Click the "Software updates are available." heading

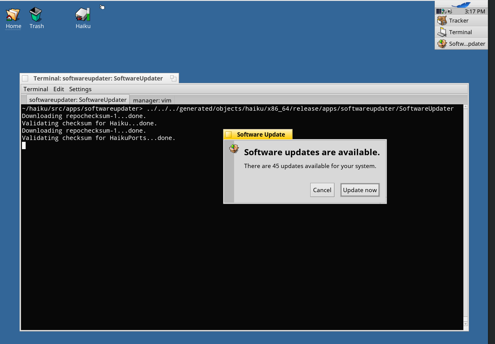312,152
